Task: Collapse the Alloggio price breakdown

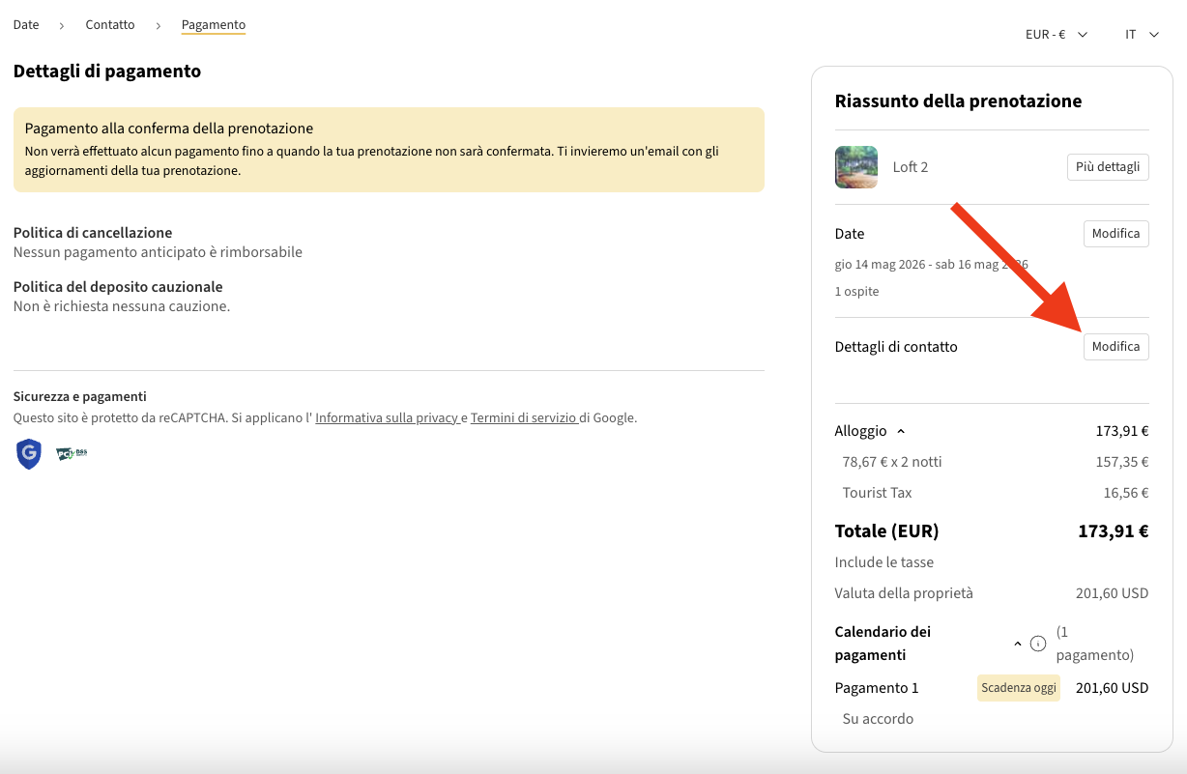Action: [x=901, y=432]
